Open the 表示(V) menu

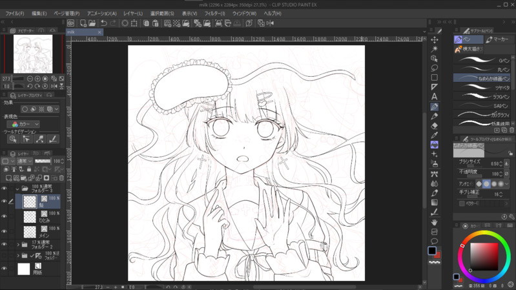pyautogui.click(x=189, y=14)
